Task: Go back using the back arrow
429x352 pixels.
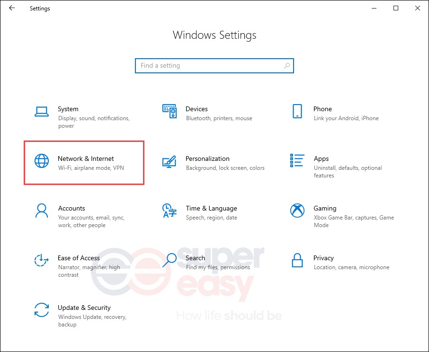Action: [x=12, y=8]
